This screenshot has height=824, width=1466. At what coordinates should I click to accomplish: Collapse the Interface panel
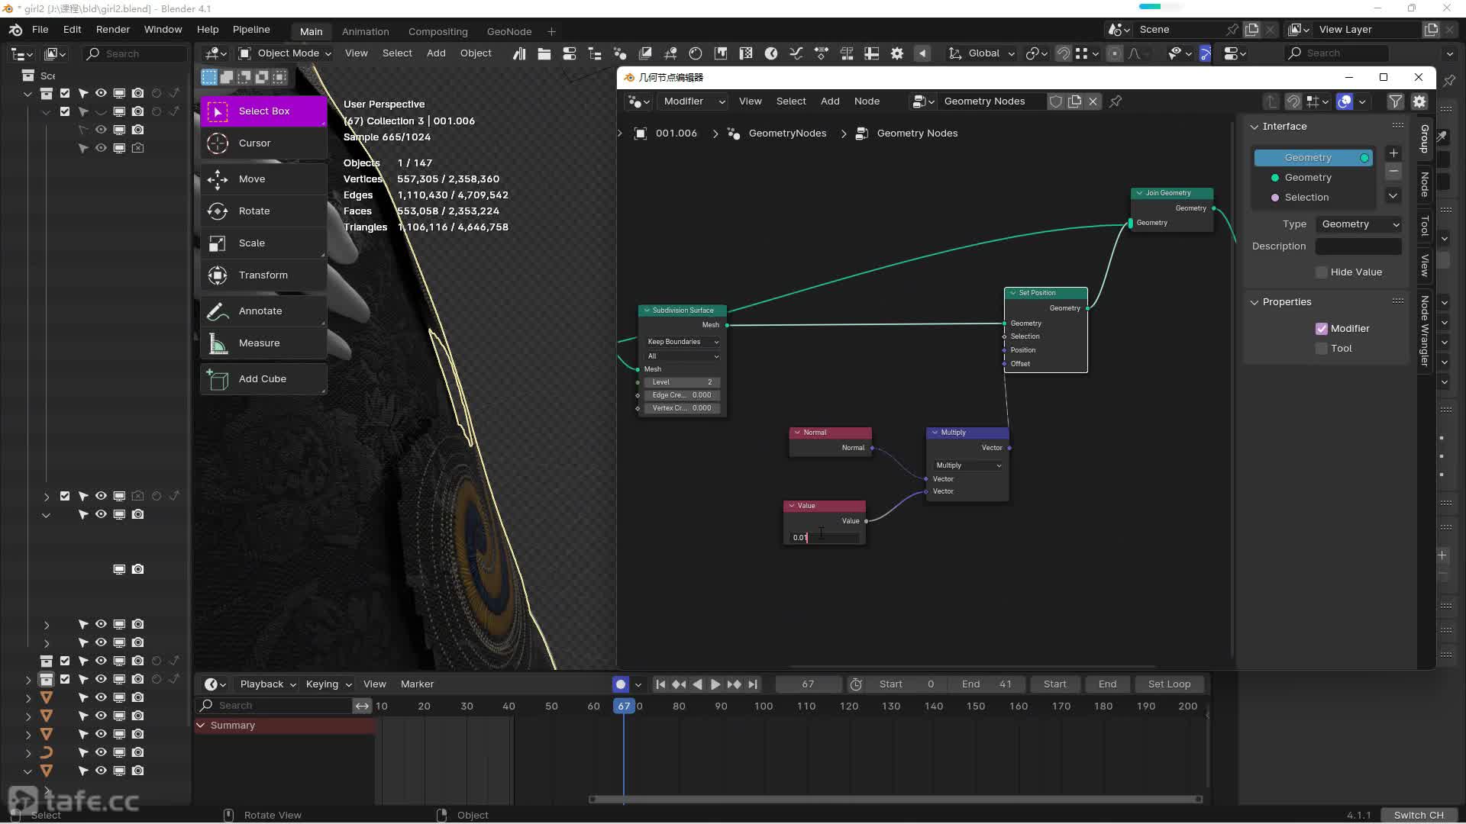[1254, 127]
